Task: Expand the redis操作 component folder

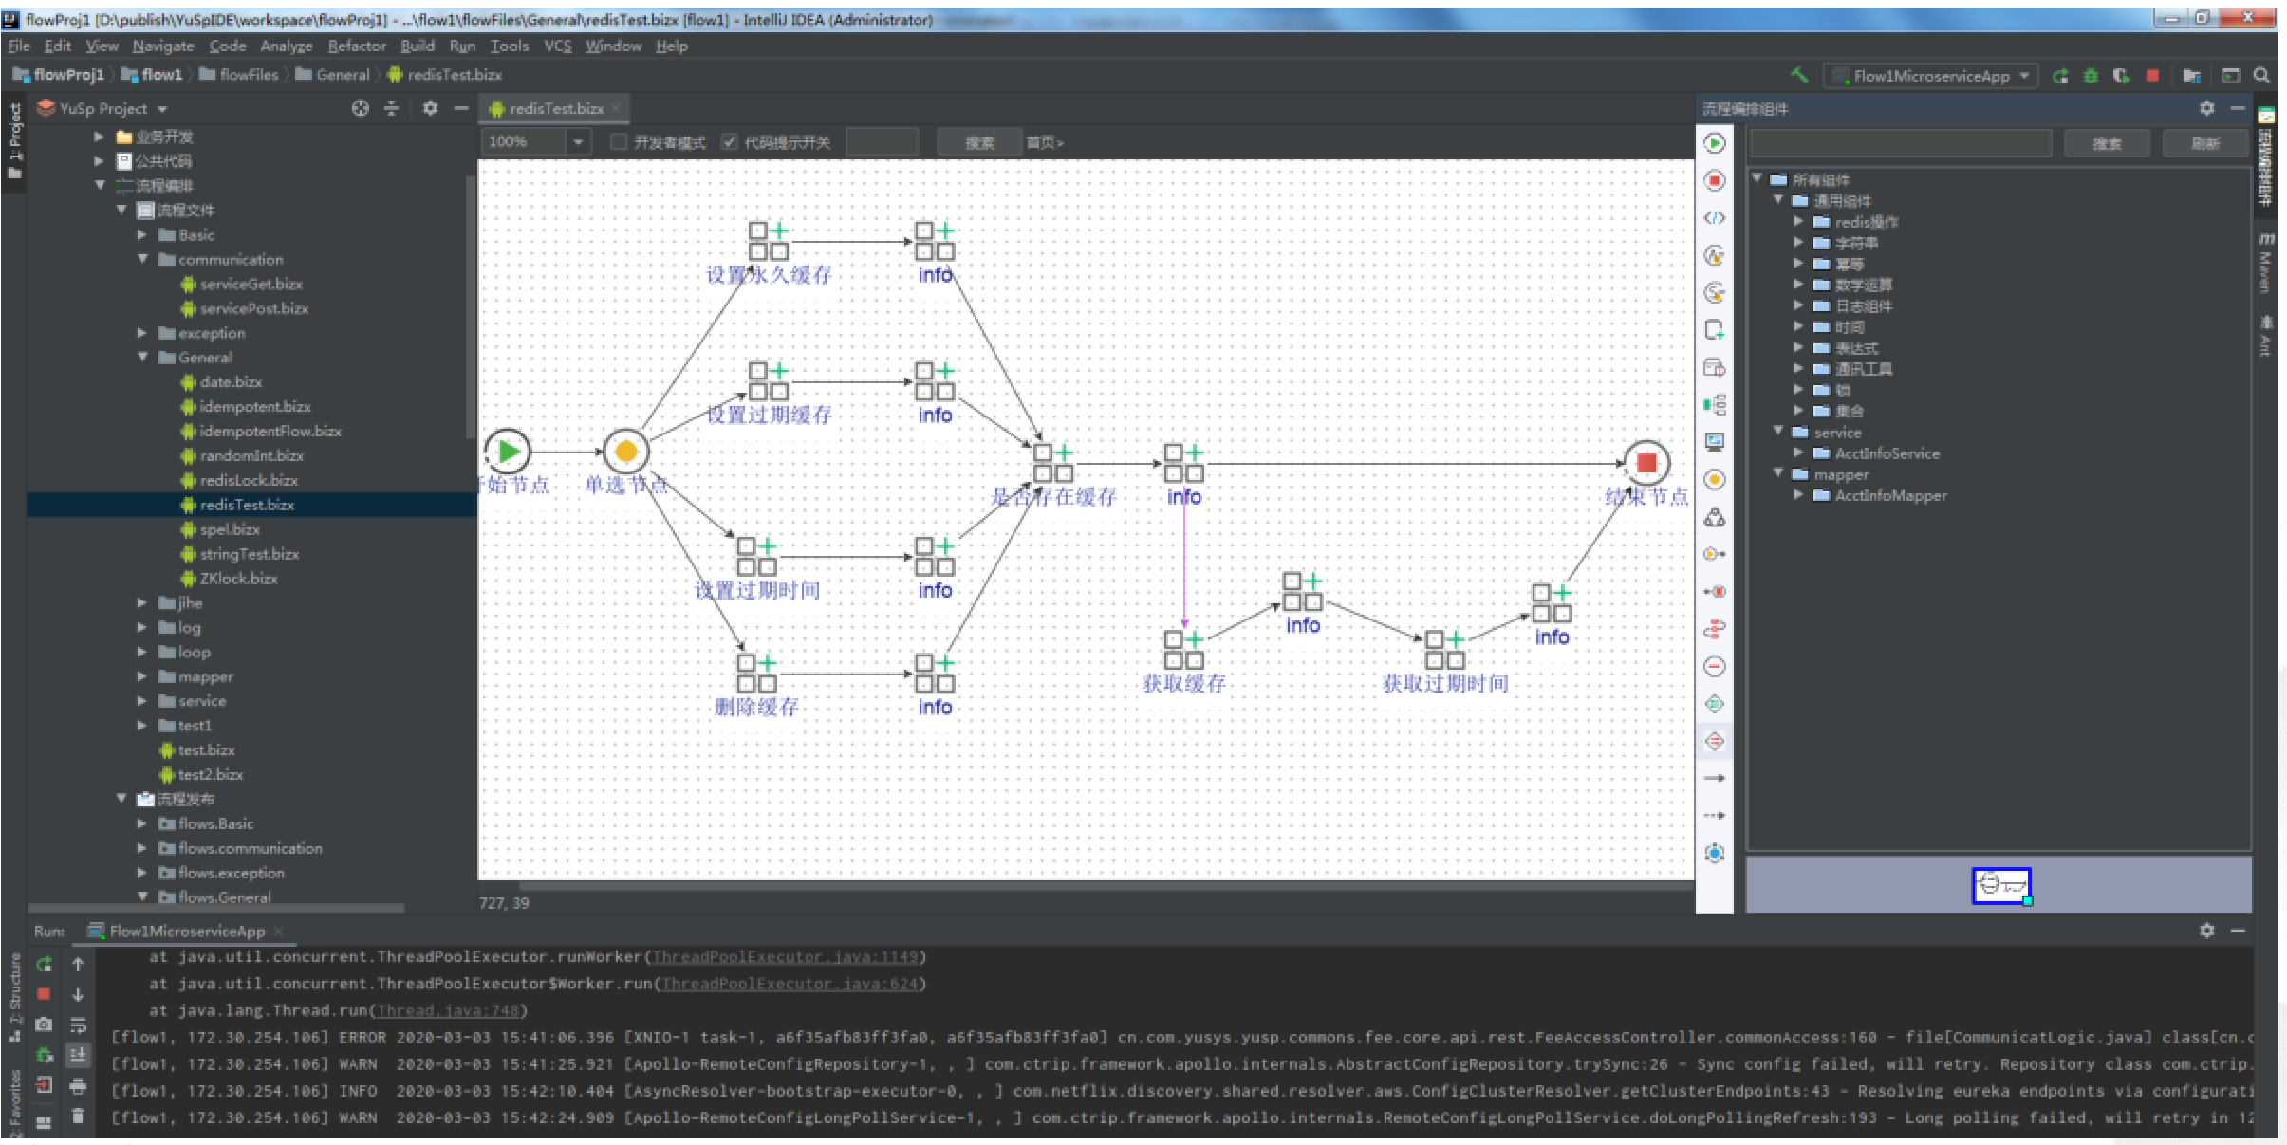Action: click(x=1798, y=222)
